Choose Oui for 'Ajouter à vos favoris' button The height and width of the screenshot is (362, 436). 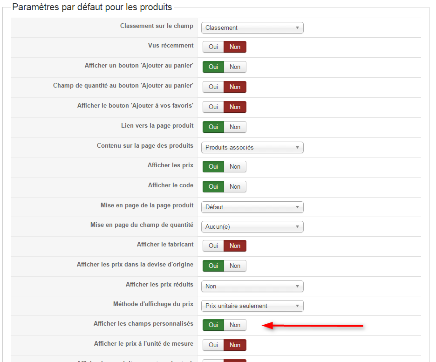(213, 107)
